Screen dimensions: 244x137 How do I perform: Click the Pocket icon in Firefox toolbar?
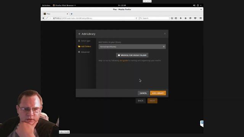coord(195,18)
